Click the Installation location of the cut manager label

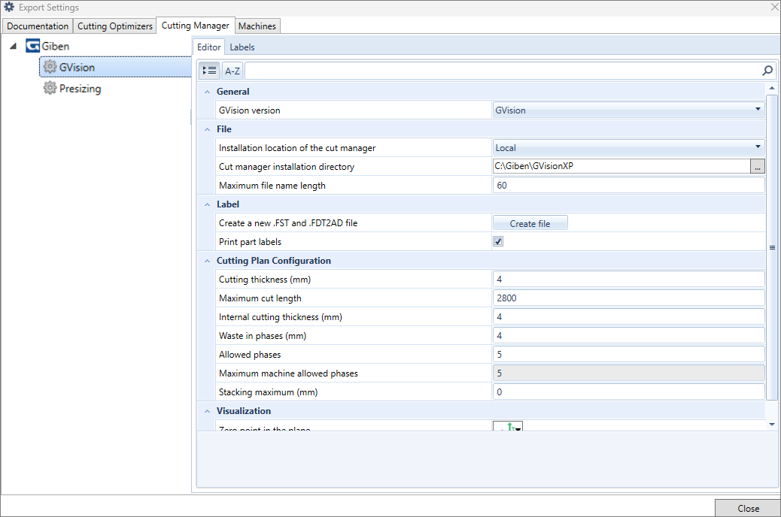[297, 148]
